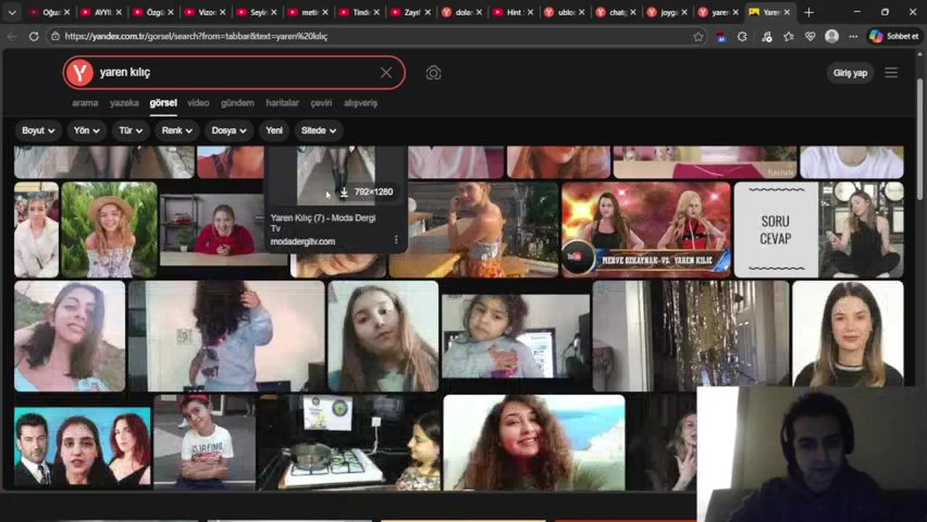Download the 782×1280 image via download icon
This screenshot has height=522, width=927.
(344, 192)
